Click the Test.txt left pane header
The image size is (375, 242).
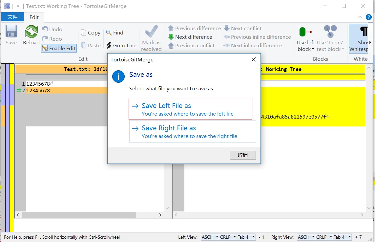[61, 69]
